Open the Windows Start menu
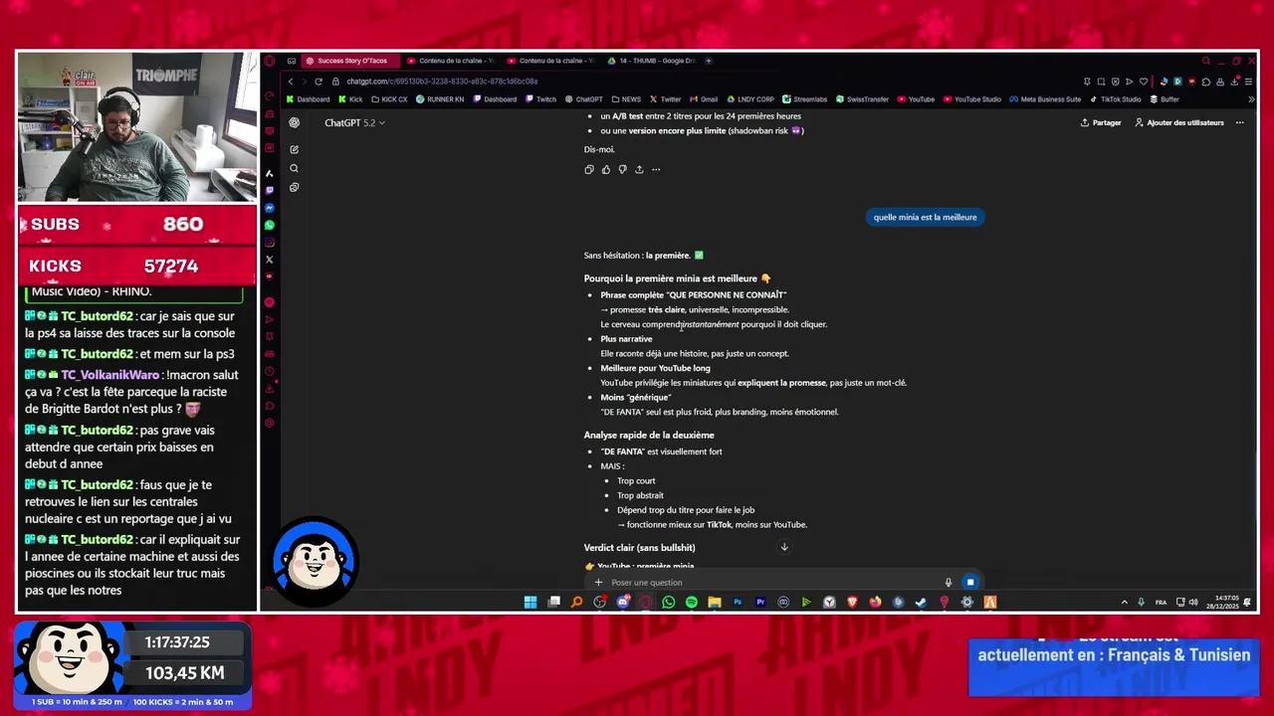1274x716 pixels. [x=531, y=602]
